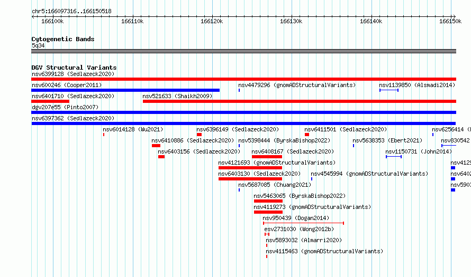Select the red bar under nsv6401710

tap(50, 101)
